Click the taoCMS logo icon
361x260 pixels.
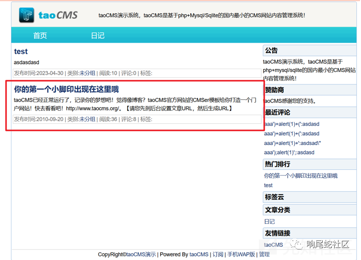pos(26,15)
